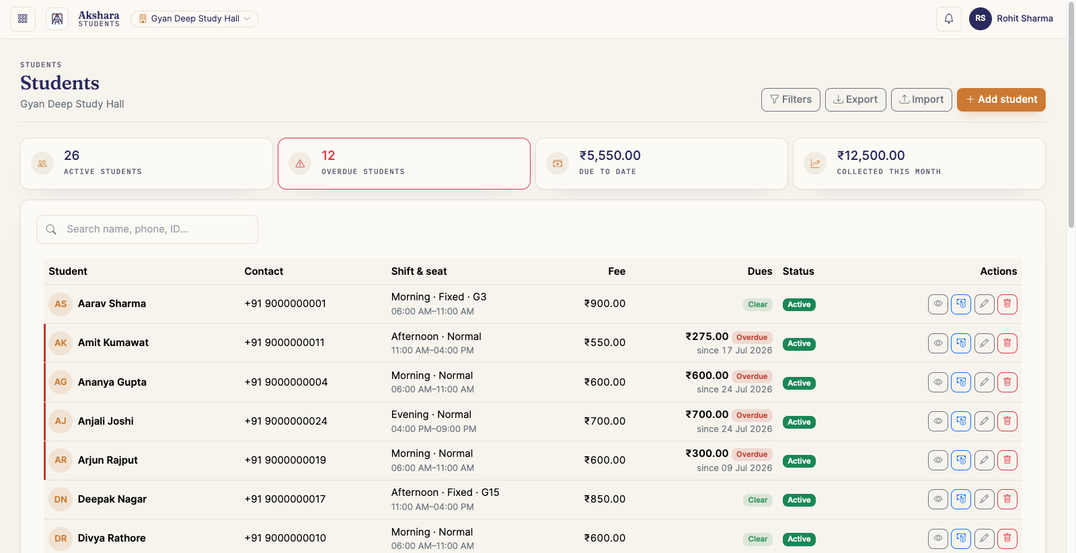Viewport: 1076px width, 553px height.
Task: Select the Overdue Students stat card
Action: 404,163
